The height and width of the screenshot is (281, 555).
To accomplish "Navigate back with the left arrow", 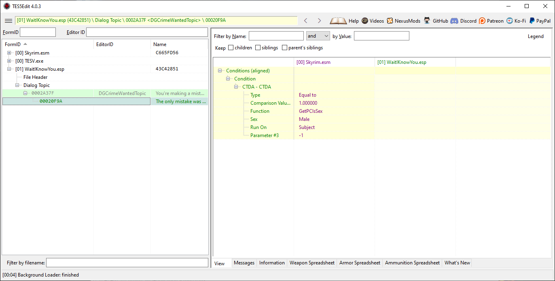I will click(x=306, y=21).
